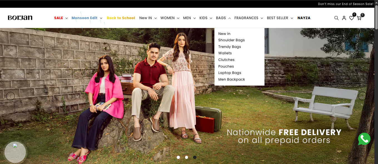Advance to next slide arrow
The height and width of the screenshot is (164, 378).
[362, 96]
